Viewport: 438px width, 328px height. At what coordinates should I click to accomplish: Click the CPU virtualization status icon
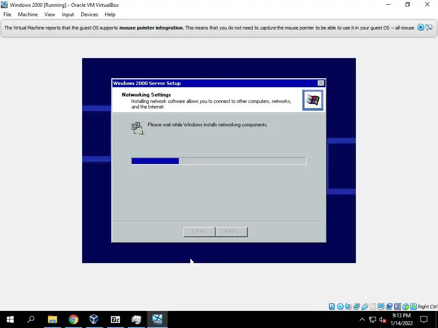[397, 307]
